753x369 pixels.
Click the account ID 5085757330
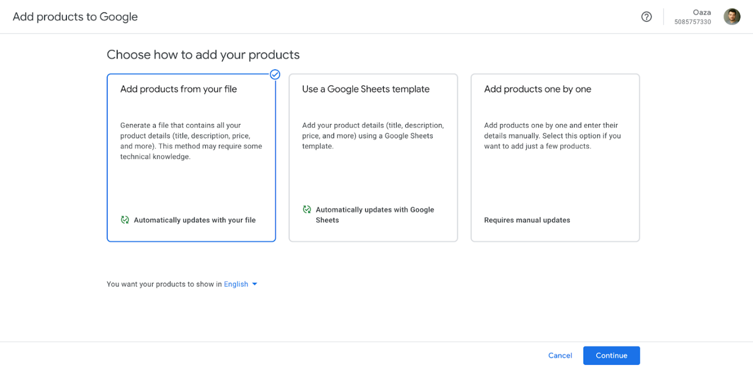coord(692,22)
